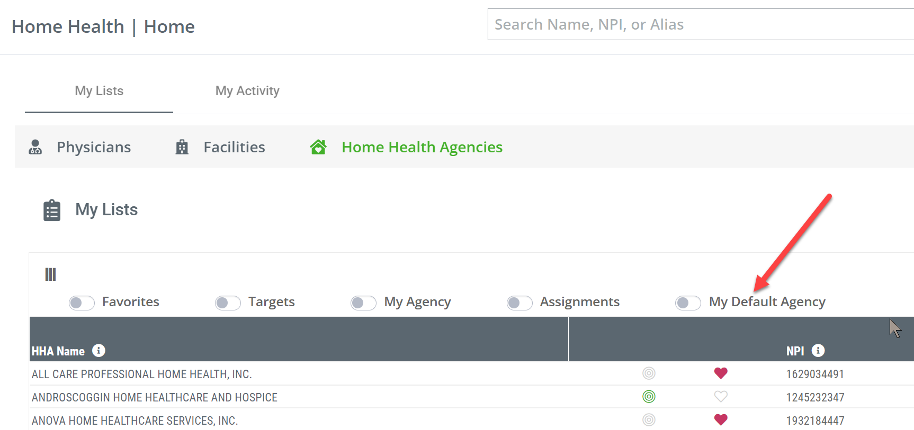
Task: Select the My Lists tab
Action: click(99, 91)
